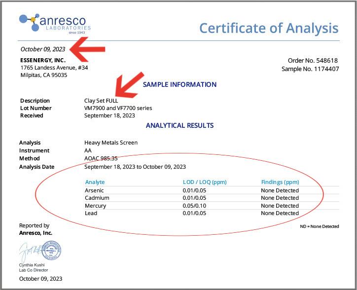
Task: Click the Received label
Action: pos(32,115)
